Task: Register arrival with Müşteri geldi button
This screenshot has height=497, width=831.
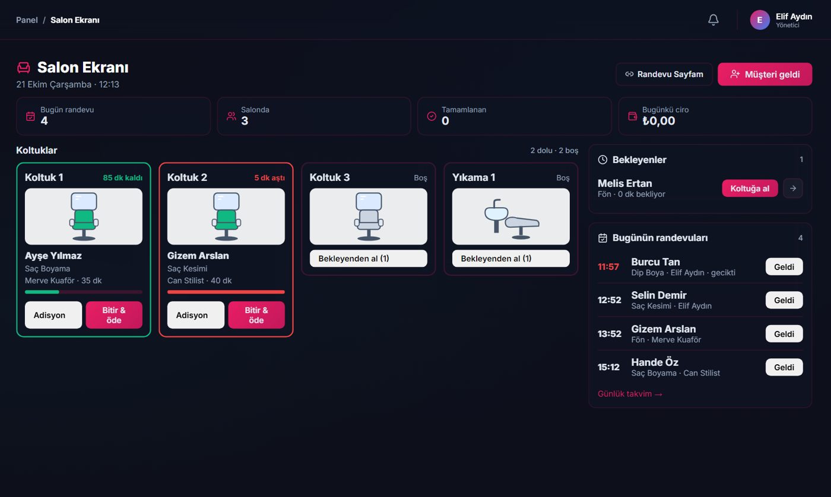Action: pyautogui.click(x=765, y=74)
